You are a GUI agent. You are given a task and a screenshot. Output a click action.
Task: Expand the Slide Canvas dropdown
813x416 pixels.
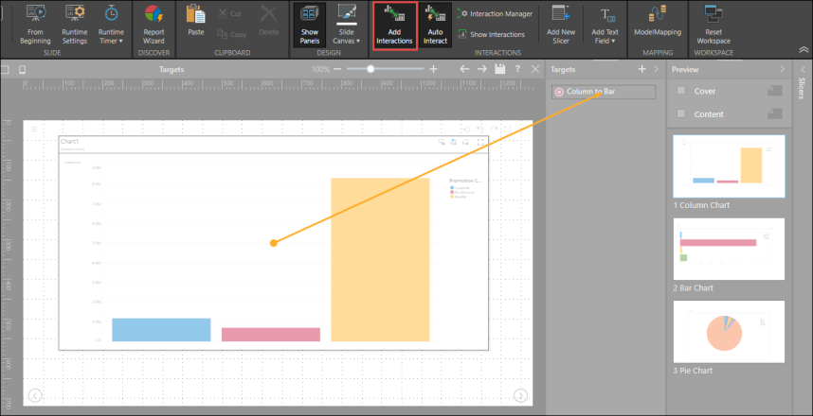coord(347,26)
